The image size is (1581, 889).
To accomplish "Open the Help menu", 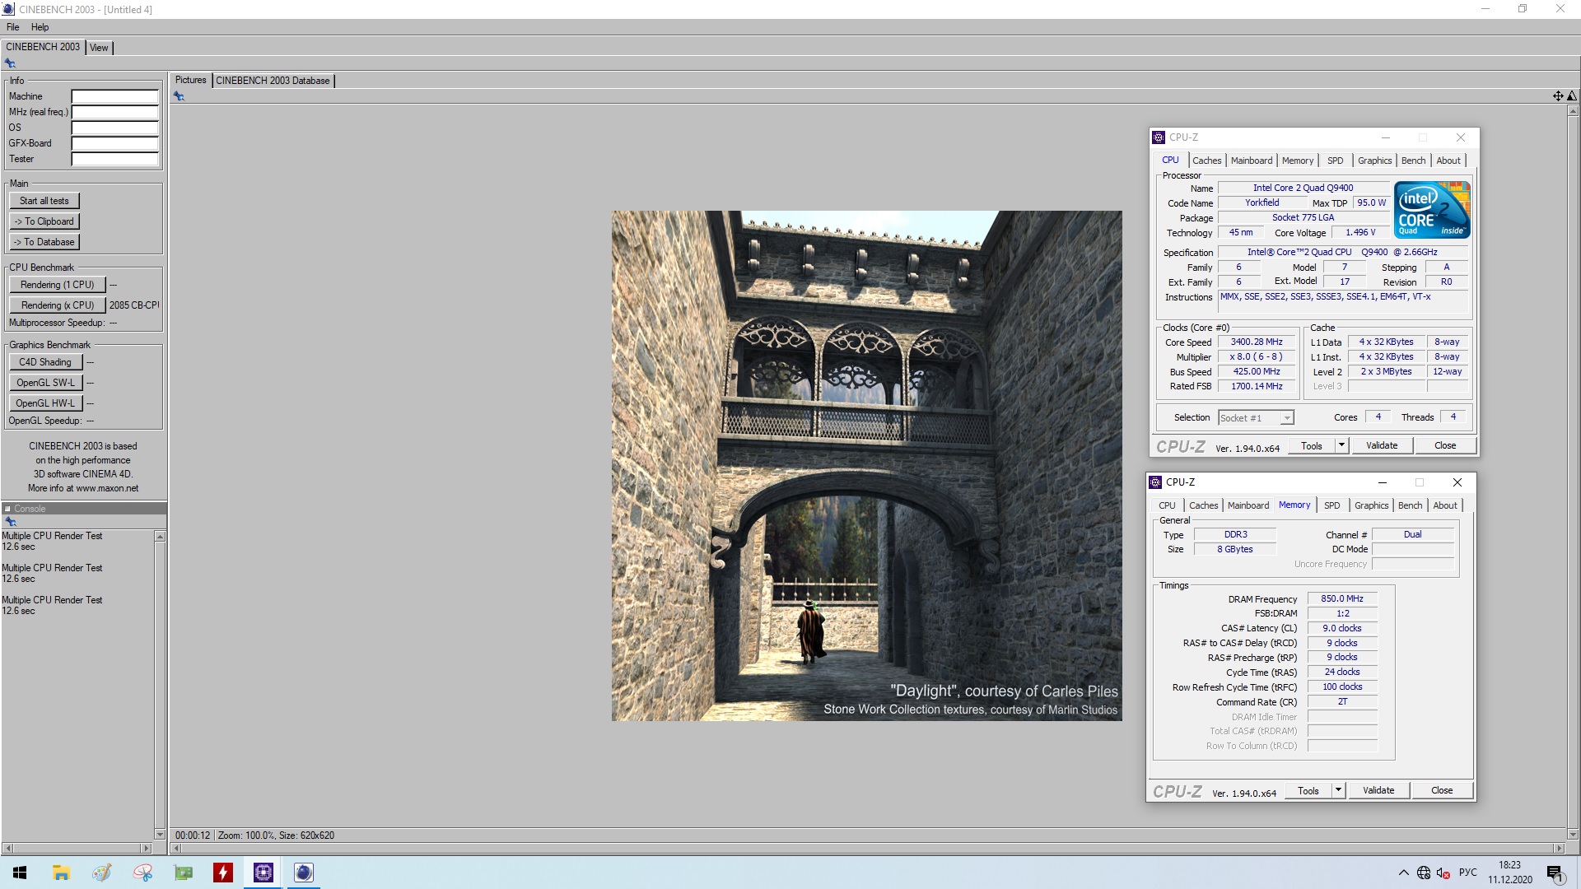I will (40, 27).
